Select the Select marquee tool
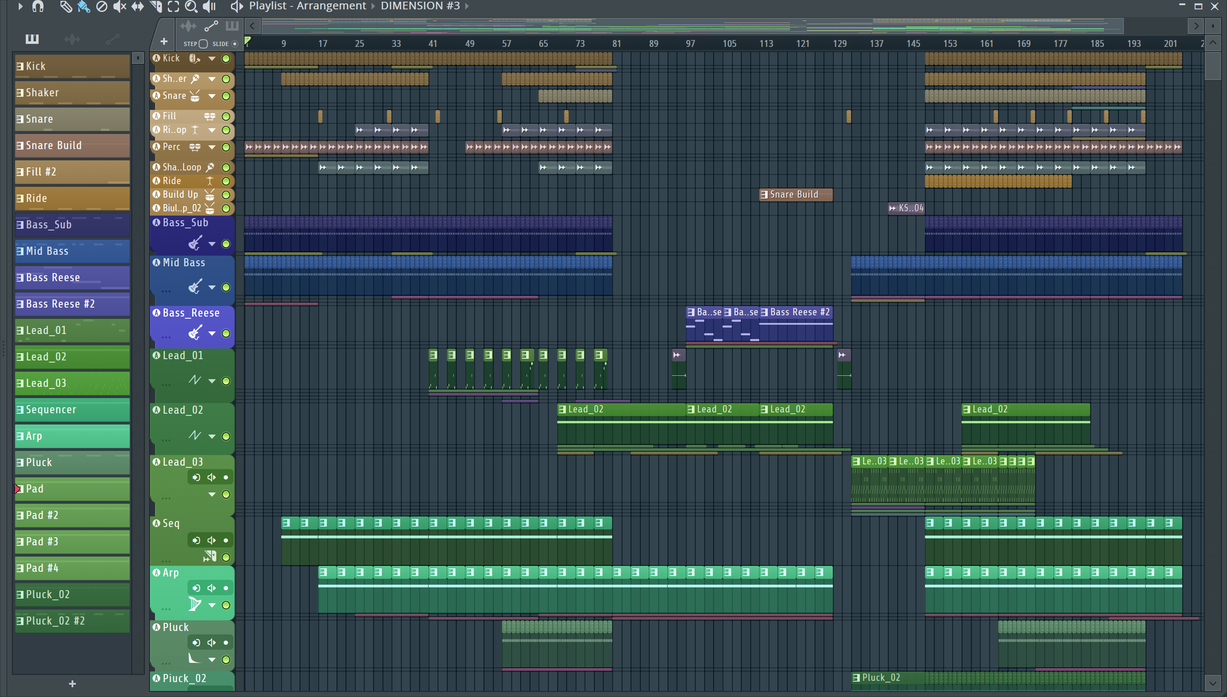 [x=173, y=6]
